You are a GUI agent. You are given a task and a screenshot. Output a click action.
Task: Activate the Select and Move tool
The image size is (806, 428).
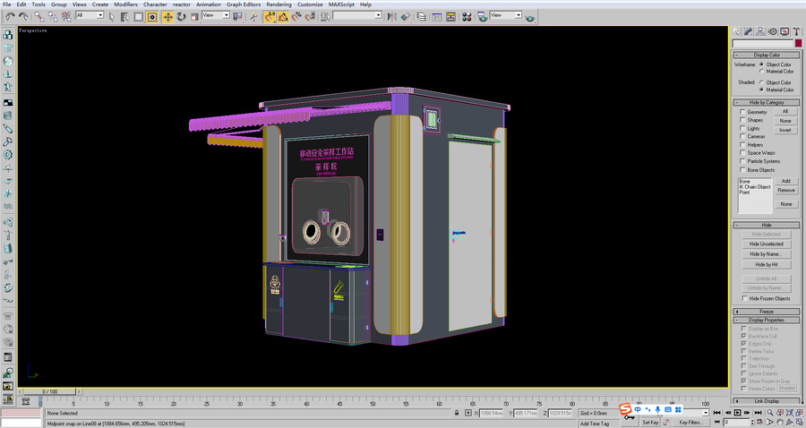point(168,17)
